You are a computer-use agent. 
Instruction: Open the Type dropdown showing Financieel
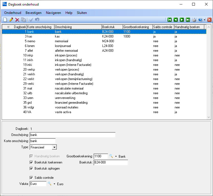pyautogui.click(x=54, y=147)
